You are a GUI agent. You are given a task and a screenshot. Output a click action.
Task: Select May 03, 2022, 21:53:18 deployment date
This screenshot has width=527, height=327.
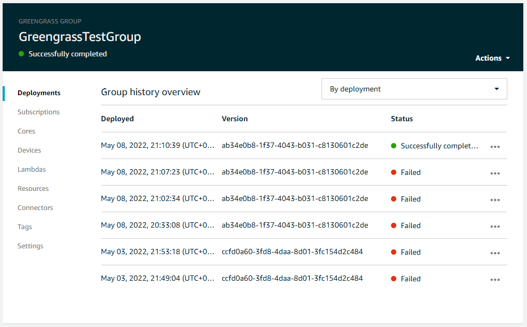coord(157,251)
